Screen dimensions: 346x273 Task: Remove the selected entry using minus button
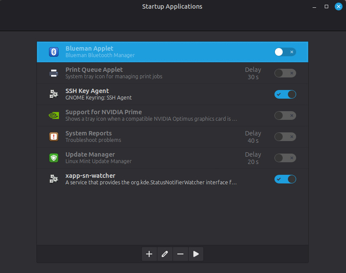click(180, 254)
